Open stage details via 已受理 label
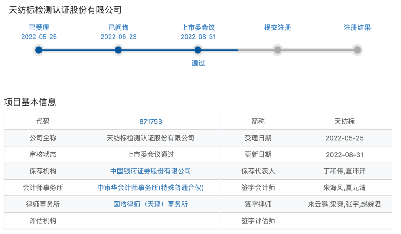Image resolution: width=401 pixels, height=234 pixels. coord(39,27)
